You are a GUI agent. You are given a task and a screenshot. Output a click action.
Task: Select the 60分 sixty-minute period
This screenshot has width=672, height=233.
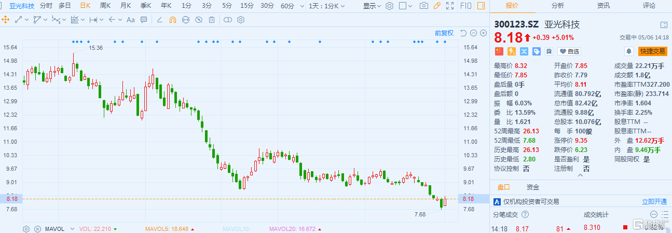pos(287,6)
